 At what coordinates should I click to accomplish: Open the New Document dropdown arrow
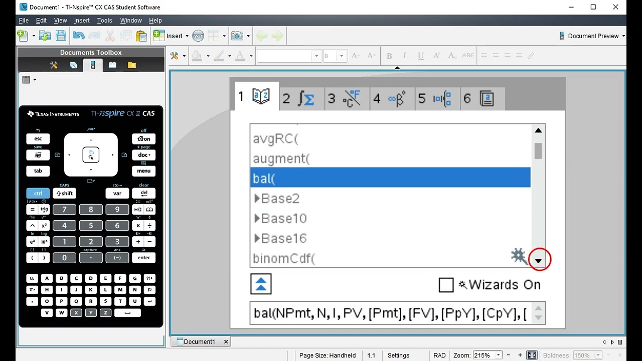tap(34, 36)
